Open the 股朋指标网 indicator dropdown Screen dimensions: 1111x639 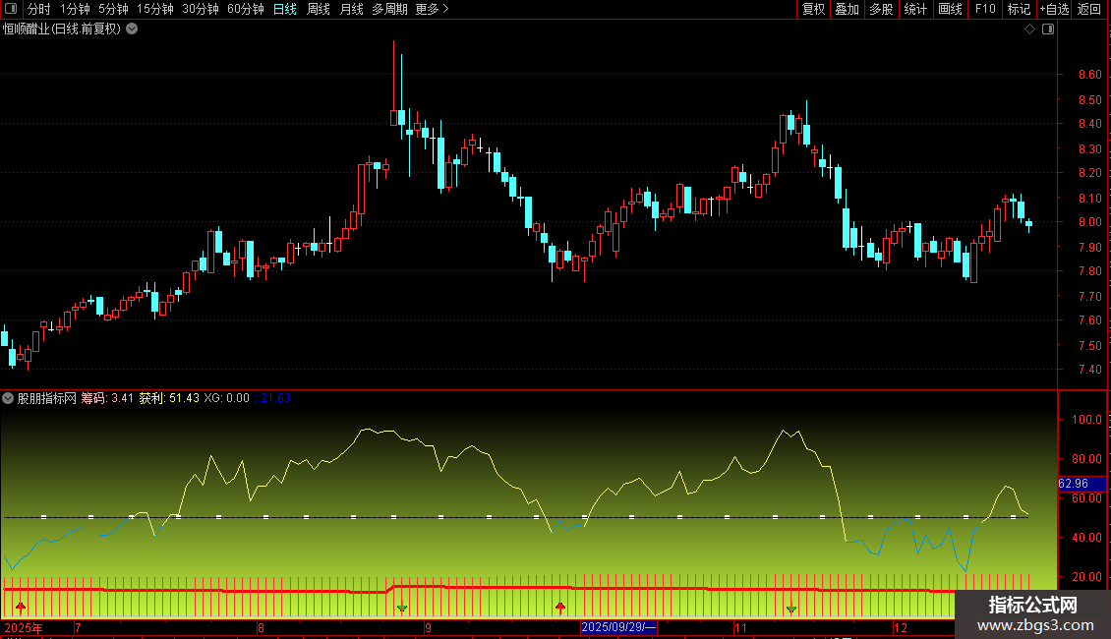point(8,398)
